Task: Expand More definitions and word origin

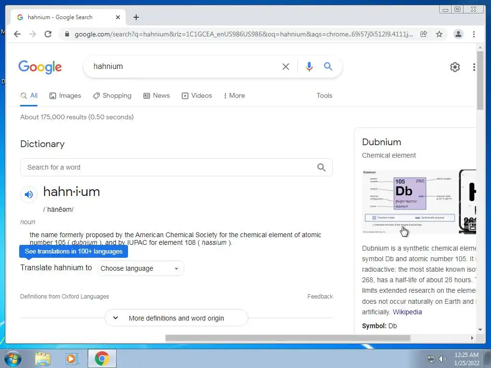Action: pyautogui.click(x=176, y=318)
